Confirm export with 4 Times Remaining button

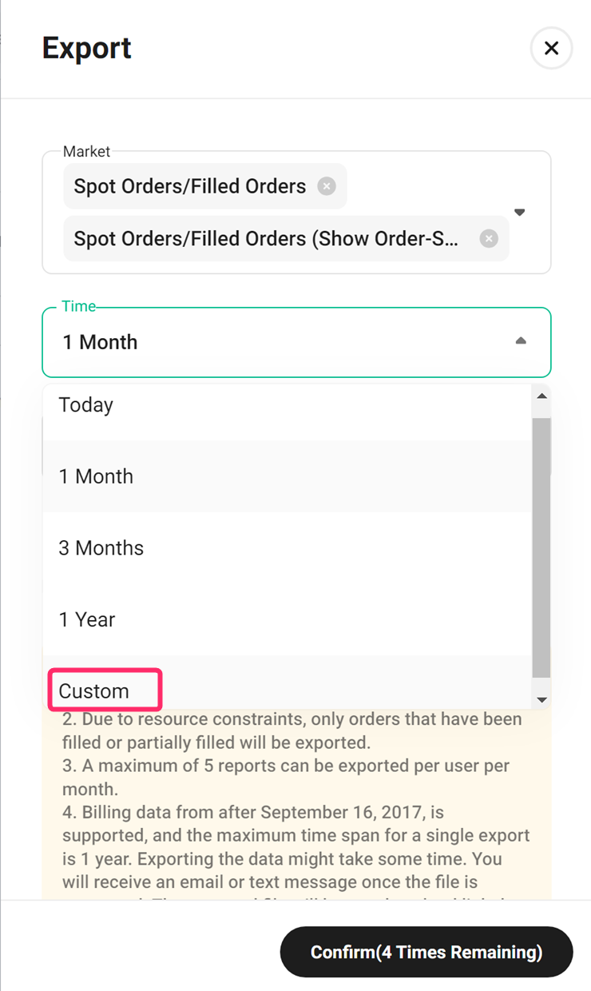tap(426, 952)
